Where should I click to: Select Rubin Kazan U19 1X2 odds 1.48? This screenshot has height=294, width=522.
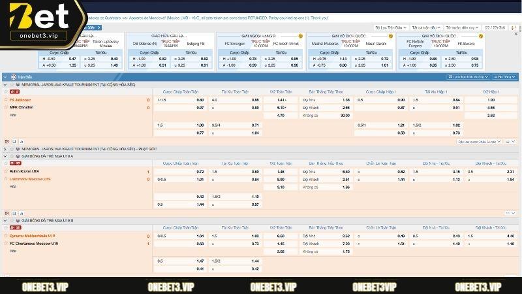[x=281, y=172]
